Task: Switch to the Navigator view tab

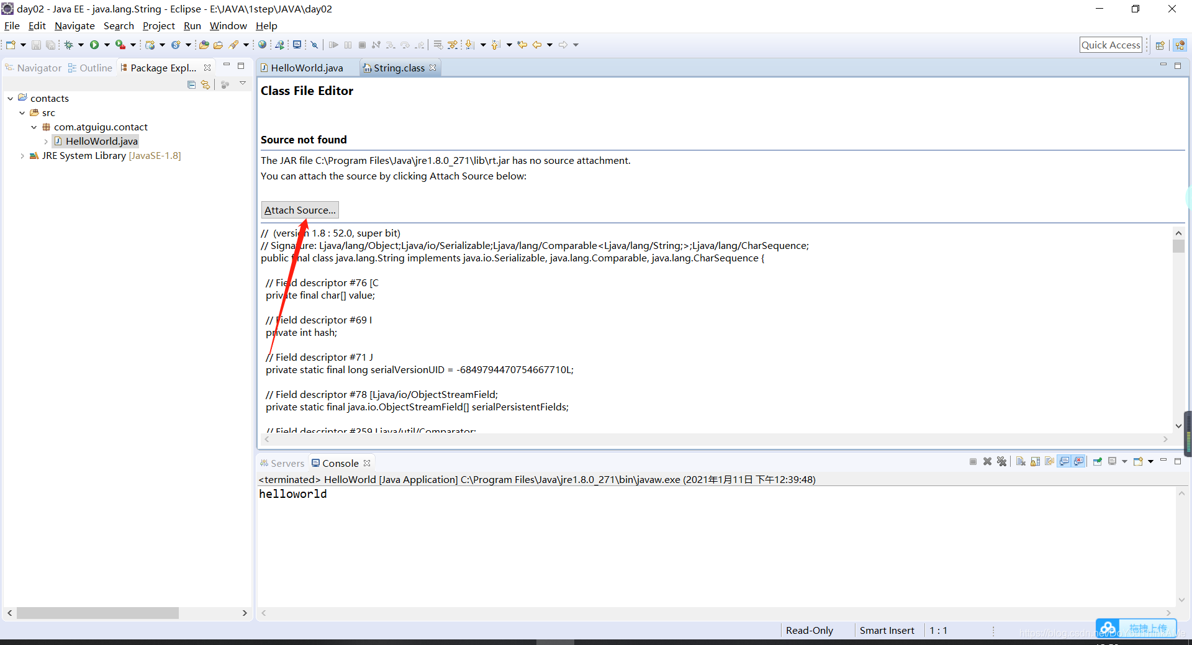Action: coord(34,68)
